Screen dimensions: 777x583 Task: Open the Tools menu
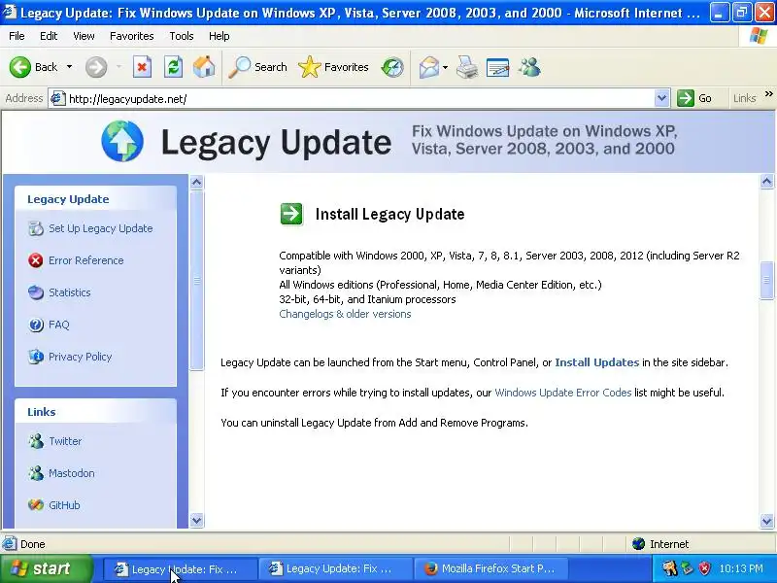[x=182, y=36]
